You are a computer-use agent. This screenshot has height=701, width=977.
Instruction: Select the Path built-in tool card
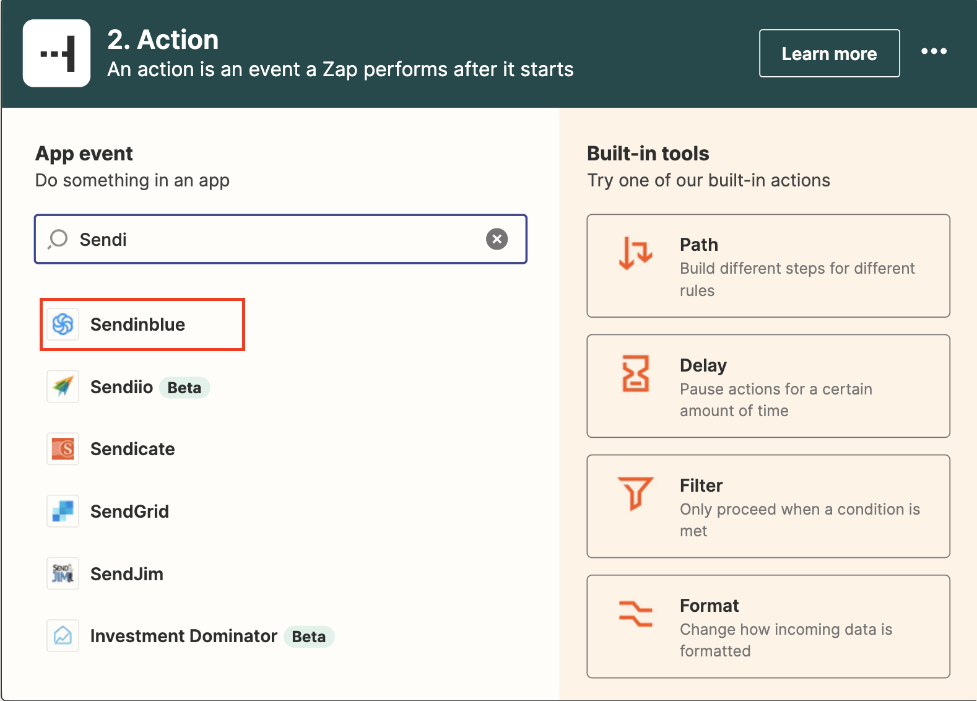click(768, 266)
